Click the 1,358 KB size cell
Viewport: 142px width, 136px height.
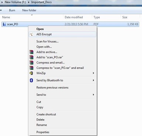(x=133, y=24)
